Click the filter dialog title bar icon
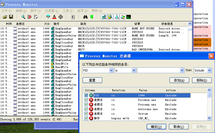 [82, 56]
